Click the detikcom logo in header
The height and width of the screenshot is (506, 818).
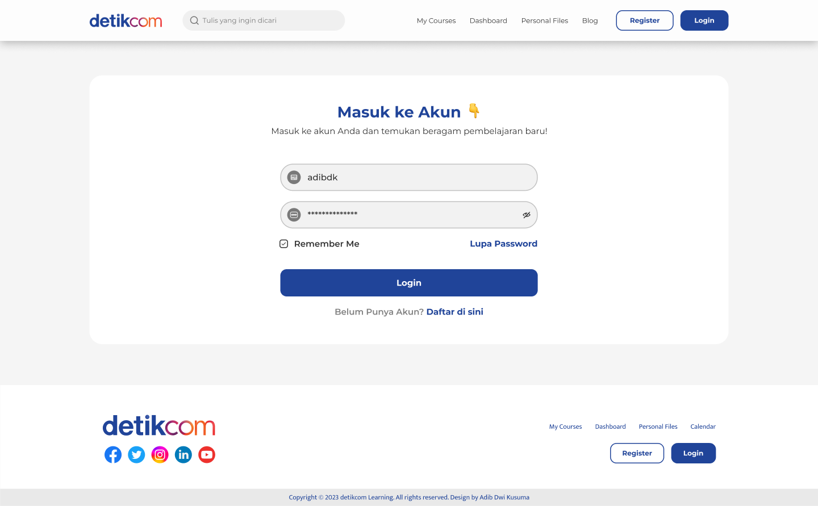[126, 21]
